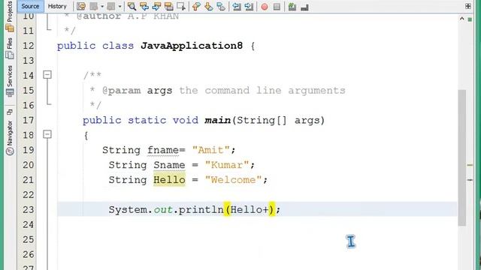Screen dimensions: 481x270
Task: Stop Macro Recording square icon
Action: coord(277,7)
